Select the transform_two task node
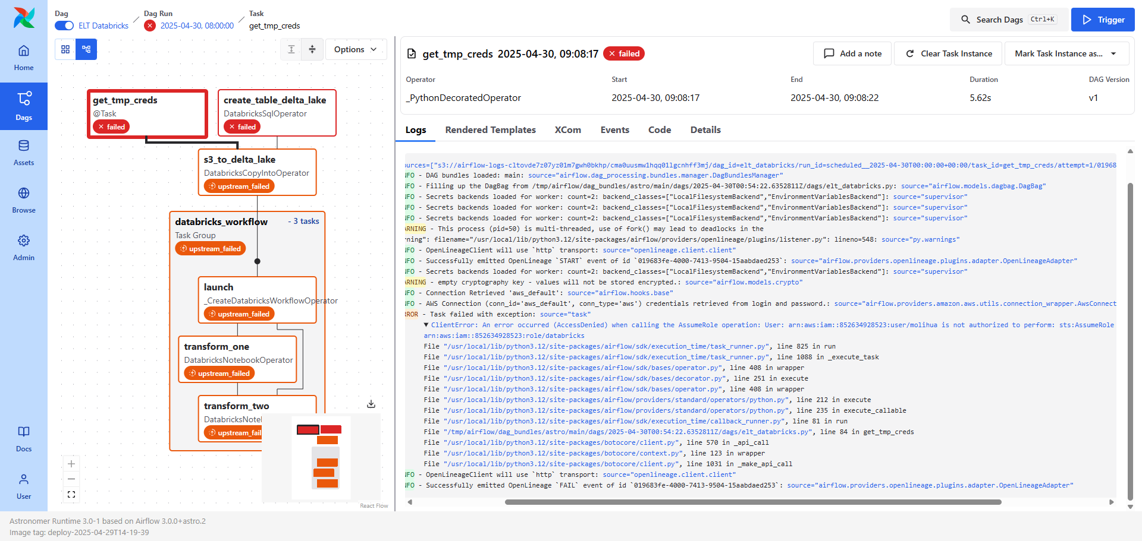1142x541 pixels. tap(257, 419)
